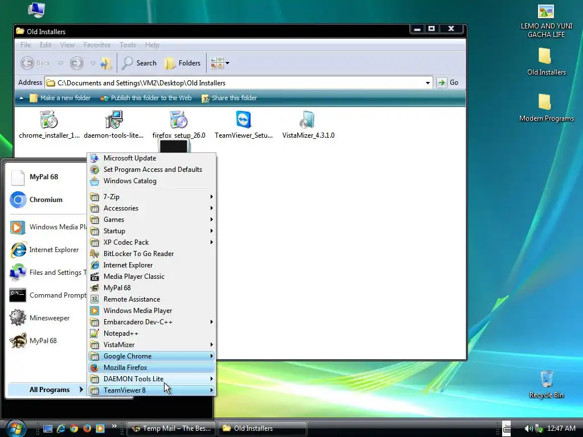Click Publish this folder to the Web
The image size is (583, 437).
point(146,98)
